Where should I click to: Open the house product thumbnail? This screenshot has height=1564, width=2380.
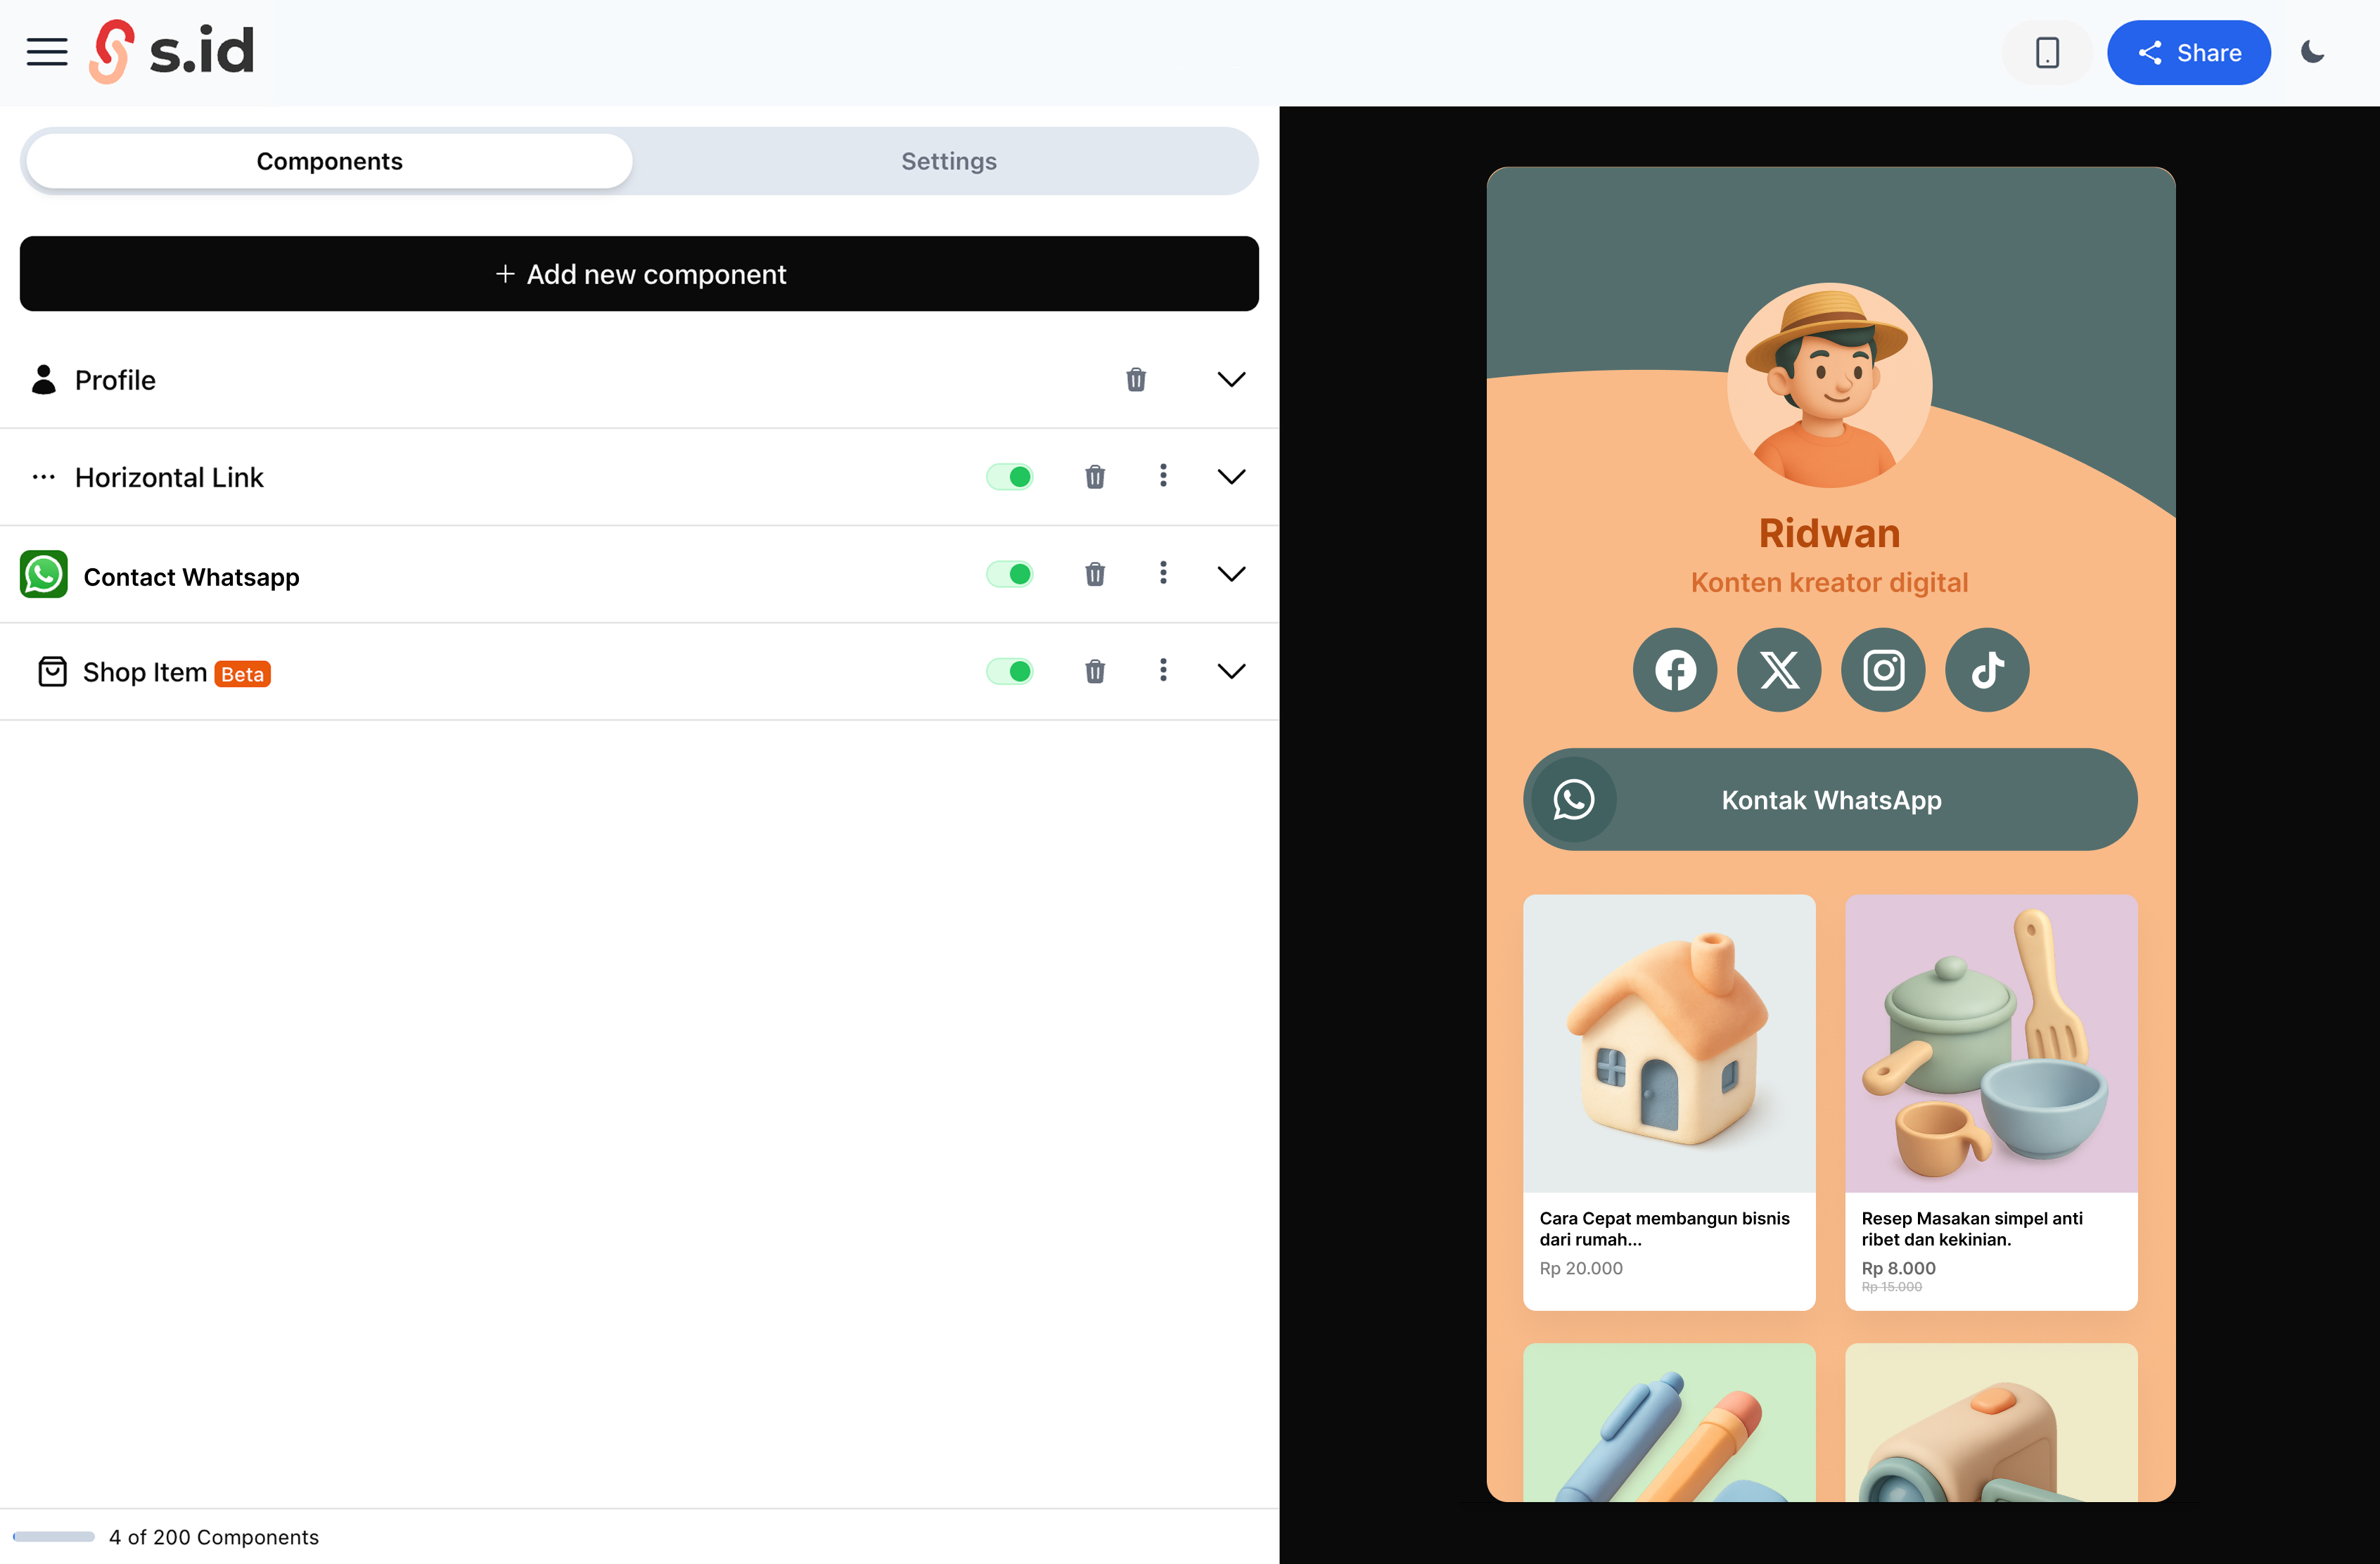1668,1043
